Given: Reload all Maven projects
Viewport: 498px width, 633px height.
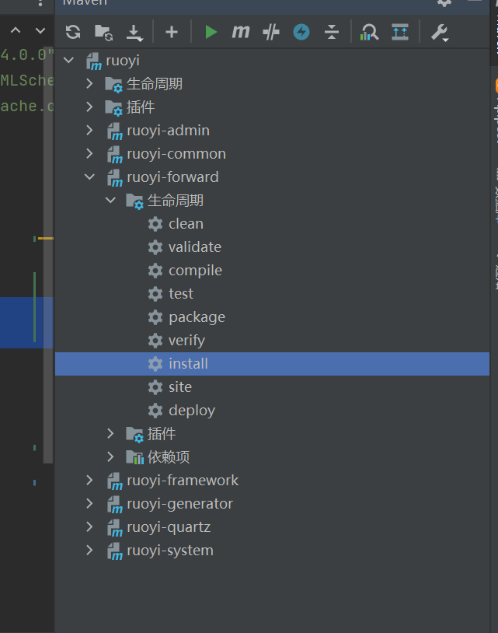Looking at the screenshot, I should click(73, 32).
